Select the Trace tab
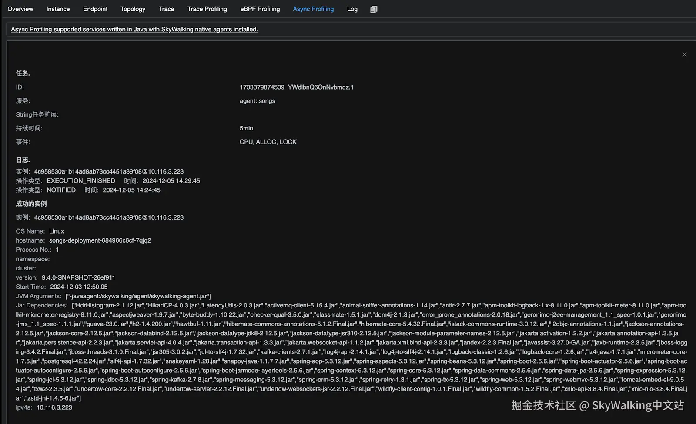The height and width of the screenshot is (424, 696). (166, 9)
